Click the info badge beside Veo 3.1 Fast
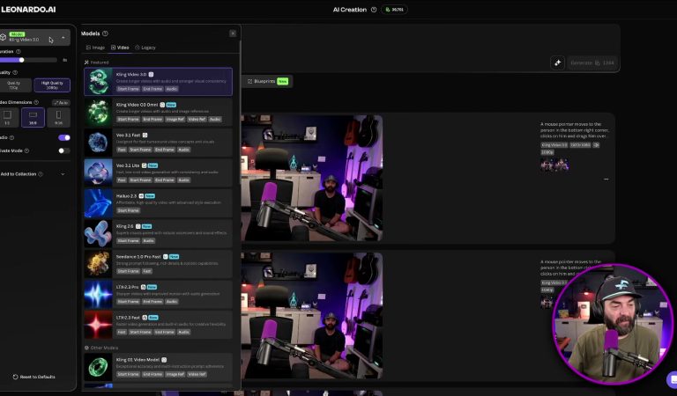 pyautogui.click(x=145, y=136)
